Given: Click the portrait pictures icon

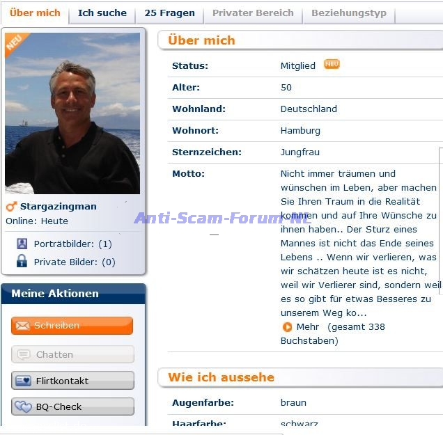Looking at the screenshot, I should click(22, 244).
